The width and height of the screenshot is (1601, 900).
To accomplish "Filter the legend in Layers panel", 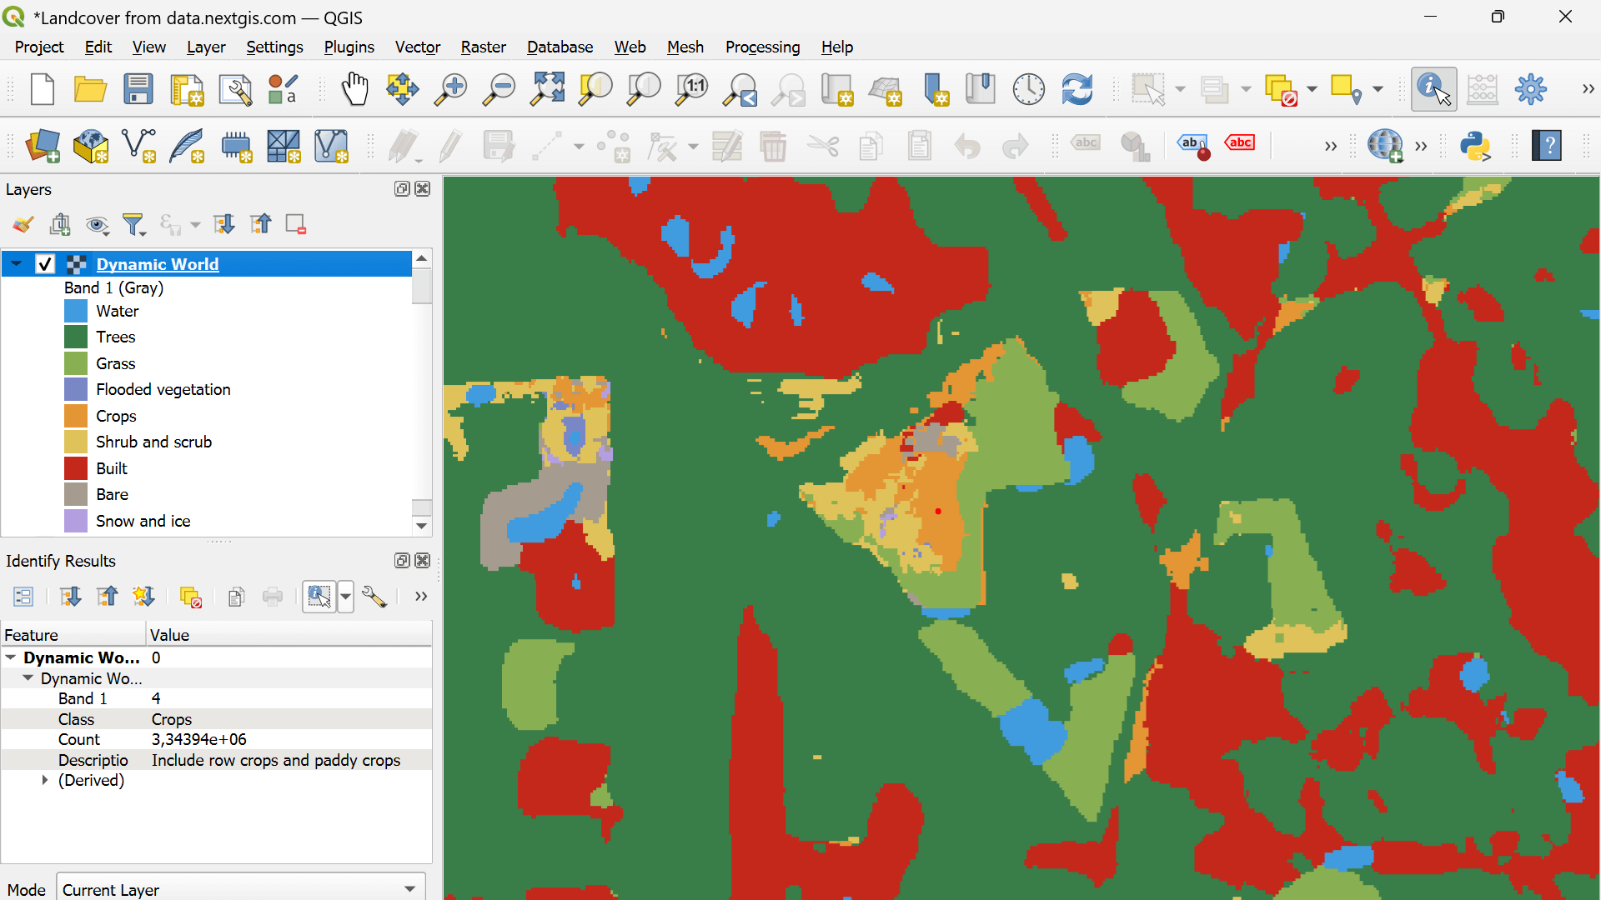I will [133, 224].
